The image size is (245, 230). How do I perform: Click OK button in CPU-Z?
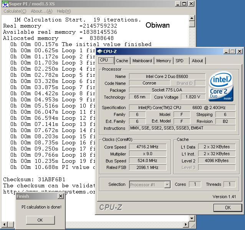[x=227, y=208]
